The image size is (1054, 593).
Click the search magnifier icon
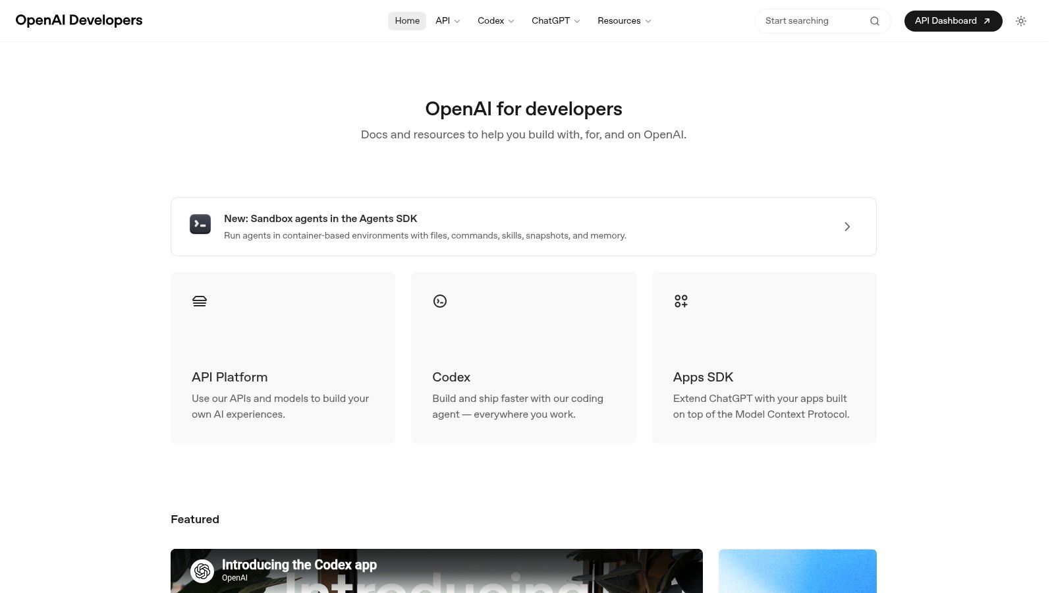tap(874, 21)
